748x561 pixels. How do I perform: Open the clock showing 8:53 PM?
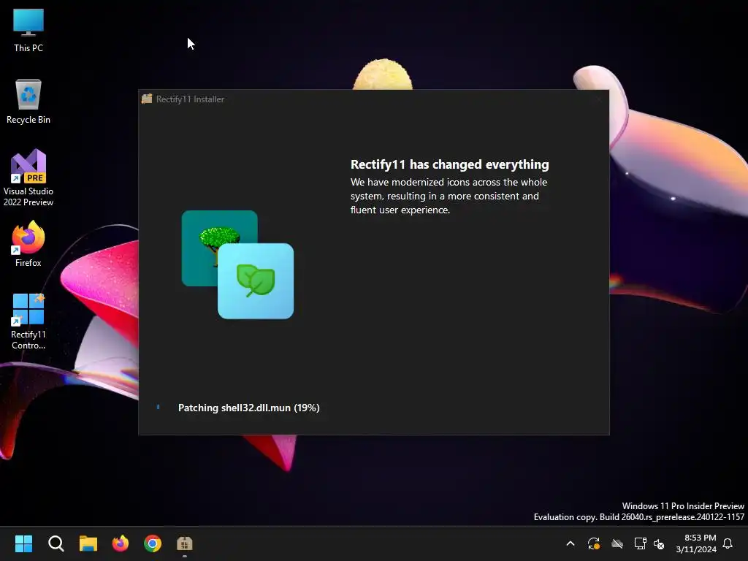(695, 543)
